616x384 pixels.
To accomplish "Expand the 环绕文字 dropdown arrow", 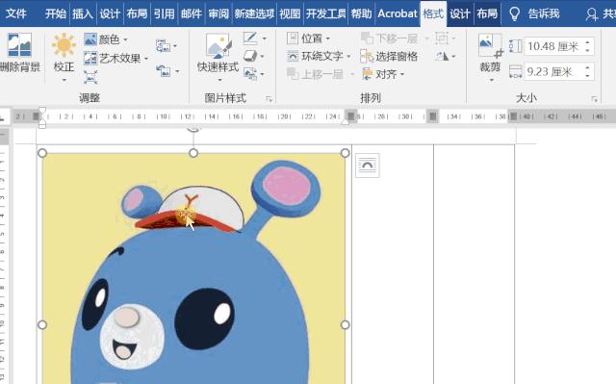I will pyautogui.click(x=348, y=57).
